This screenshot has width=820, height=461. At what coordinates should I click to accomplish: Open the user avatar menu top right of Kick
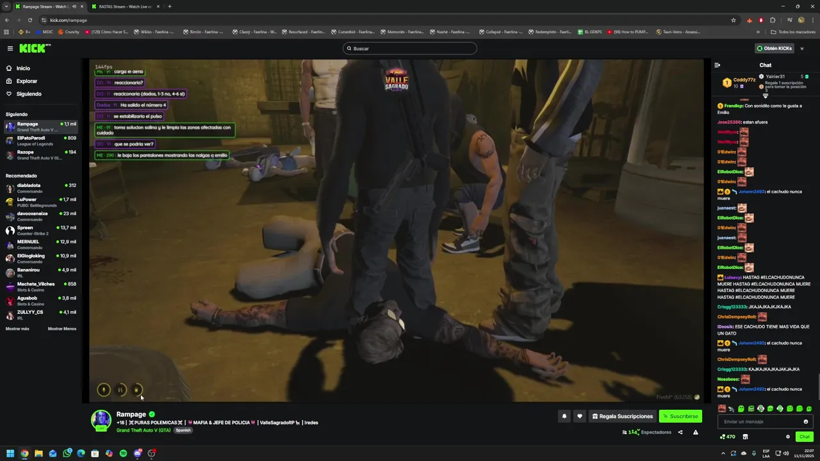point(801,48)
